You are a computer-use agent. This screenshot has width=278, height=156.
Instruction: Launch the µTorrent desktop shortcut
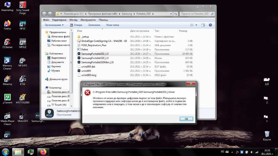pos(7,99)
